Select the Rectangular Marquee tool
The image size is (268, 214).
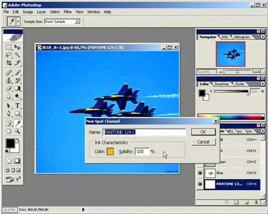(x=9, y=47)
